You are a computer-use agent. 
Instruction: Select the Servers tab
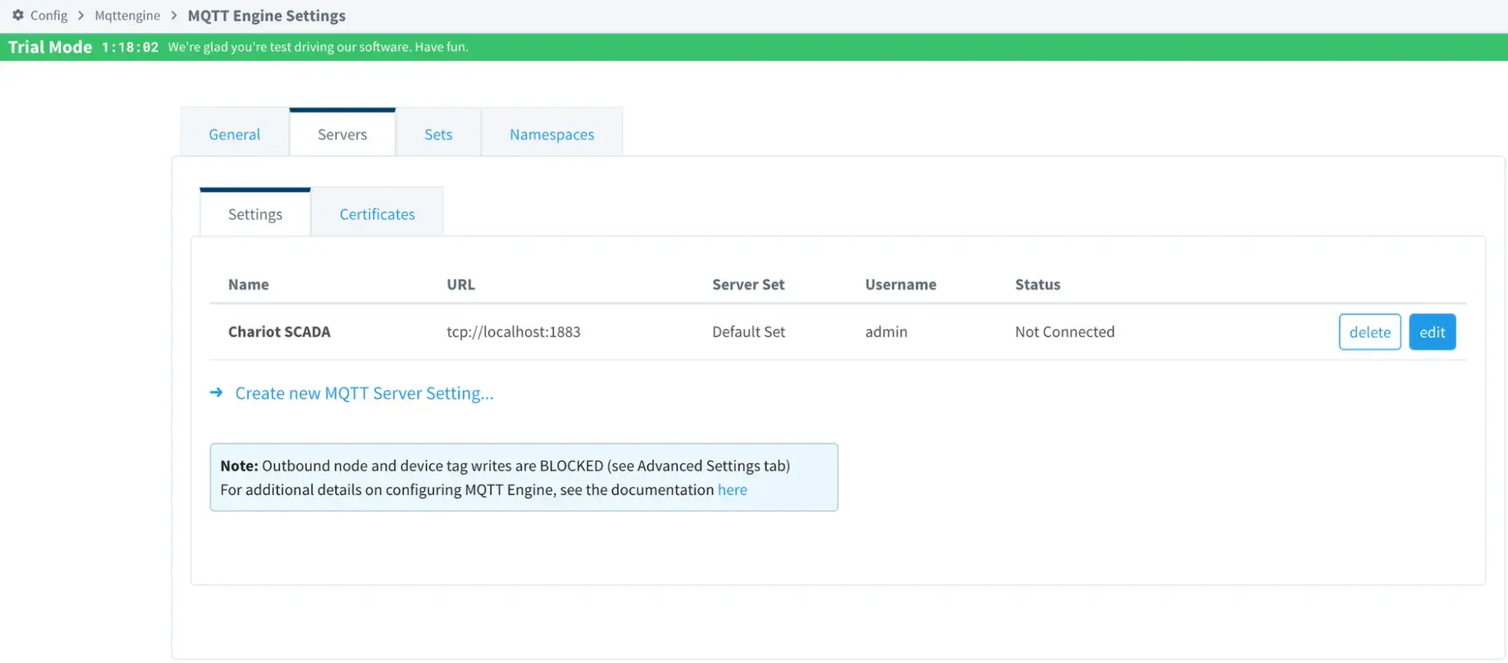[x=342, y=134]
